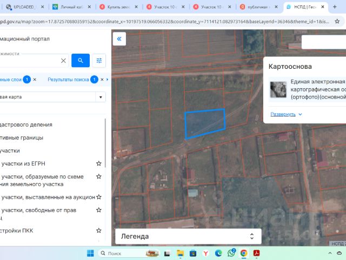Open Task View from taskbar
Viewport: 346px width, 260px height.
[167, 253]
